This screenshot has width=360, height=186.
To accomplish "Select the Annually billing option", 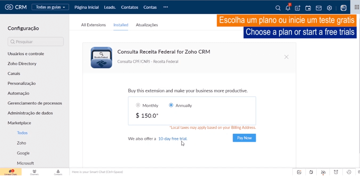I will [x=171, y=105].
